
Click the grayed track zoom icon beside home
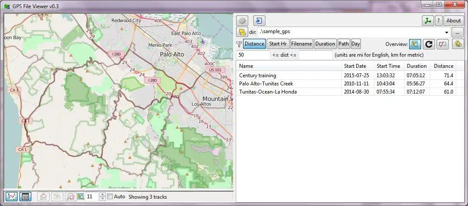coord(57,197)
